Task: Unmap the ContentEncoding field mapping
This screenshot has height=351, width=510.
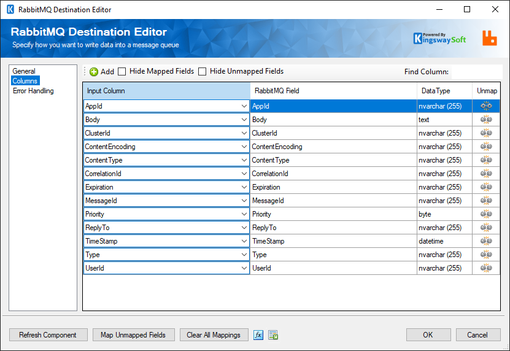Action: pyautogui.click(x=486, y=147)
